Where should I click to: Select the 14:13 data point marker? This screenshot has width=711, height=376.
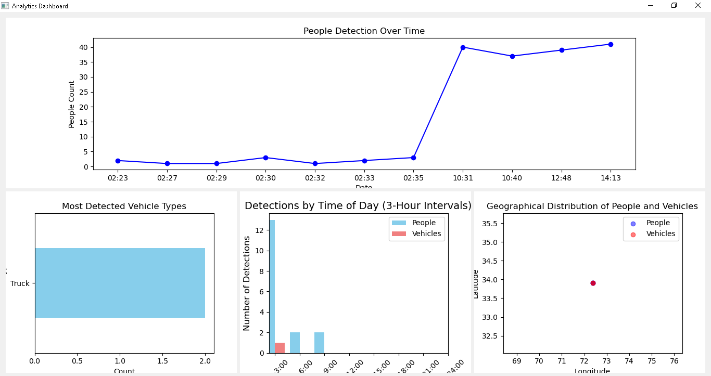click(x=611, y=44)
